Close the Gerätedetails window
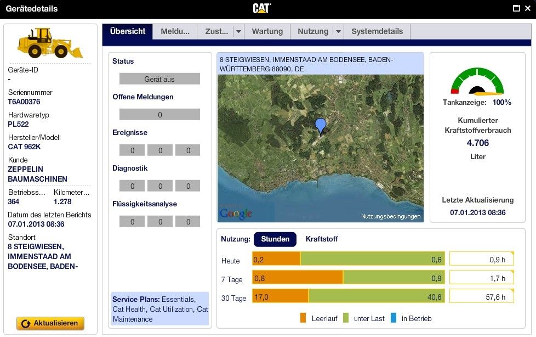The height and width of the screenshot is (337, 536). click(x=528, y=8)
